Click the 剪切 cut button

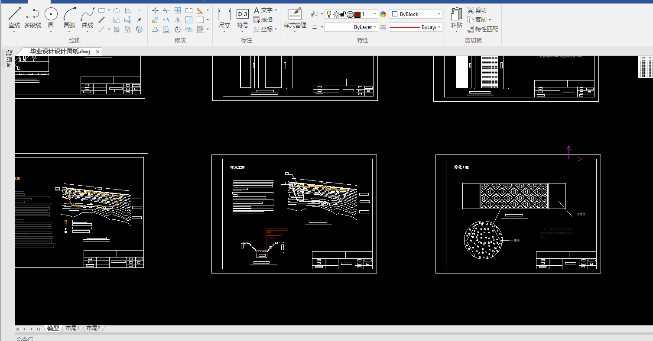(x=477, y=10)
